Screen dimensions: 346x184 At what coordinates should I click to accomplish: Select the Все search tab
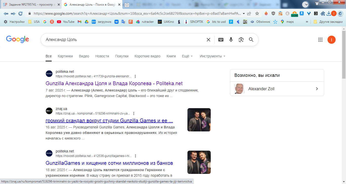(x=49, y=56)
